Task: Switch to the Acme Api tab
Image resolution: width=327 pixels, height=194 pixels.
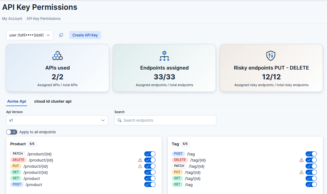Action: pyautogui.click(x=17, y=101)
